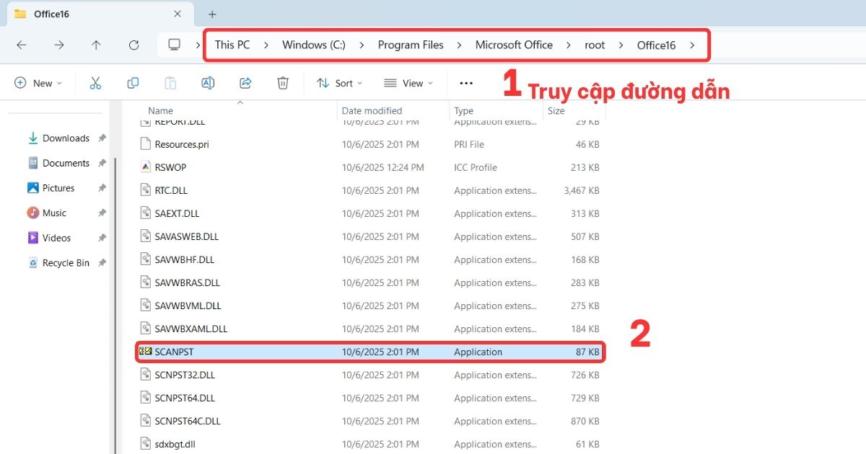Open a new File Explorer tab
This screenshot has width=866, height=454.
coord(211,13)
